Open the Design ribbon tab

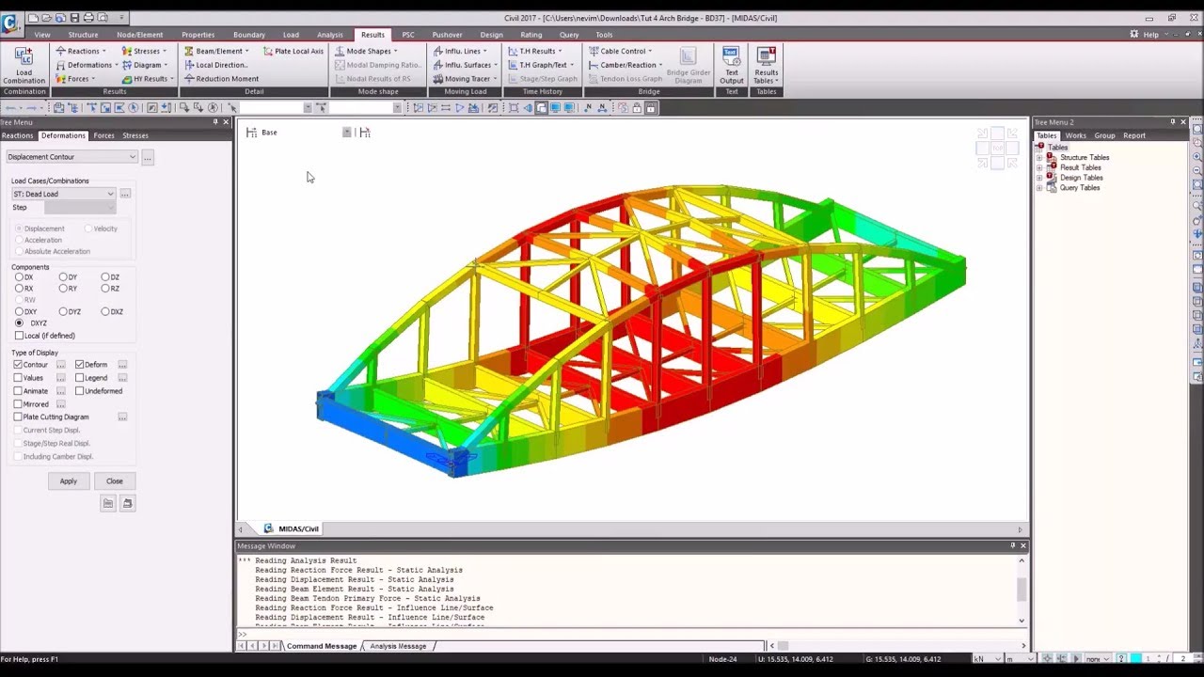click(x=491, y=35)
